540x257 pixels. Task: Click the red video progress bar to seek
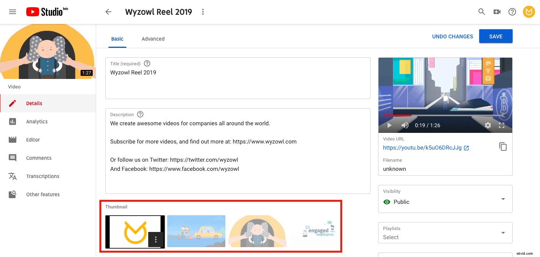point(397,115)
